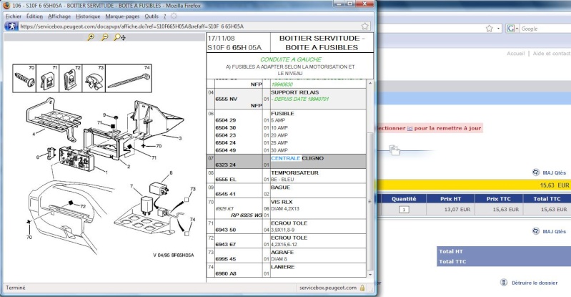Click the zoom in magnifier icon
This screenshot has width=571, height=297.
(91, 36)
